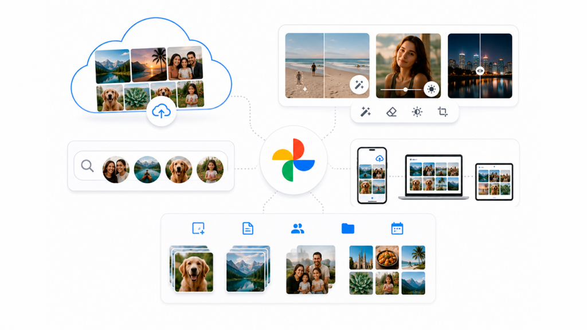Open the beach before-after photo in the editor
The height and width of the screenshot is (330, 587).
[327, 65]
